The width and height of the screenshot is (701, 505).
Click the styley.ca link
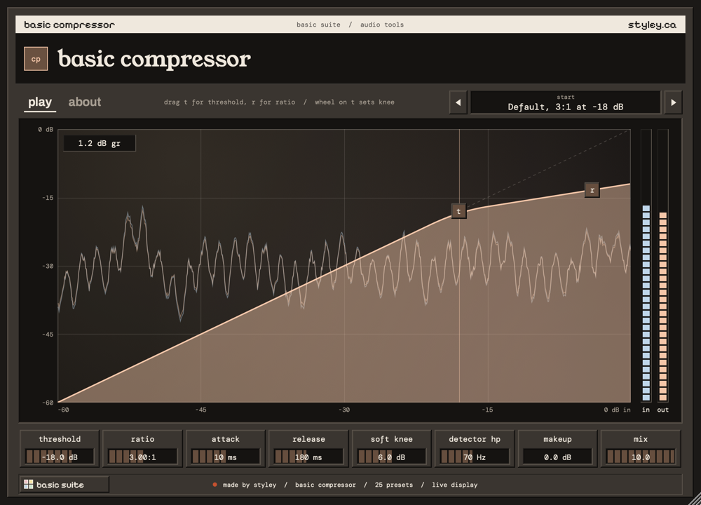[652, 25]
